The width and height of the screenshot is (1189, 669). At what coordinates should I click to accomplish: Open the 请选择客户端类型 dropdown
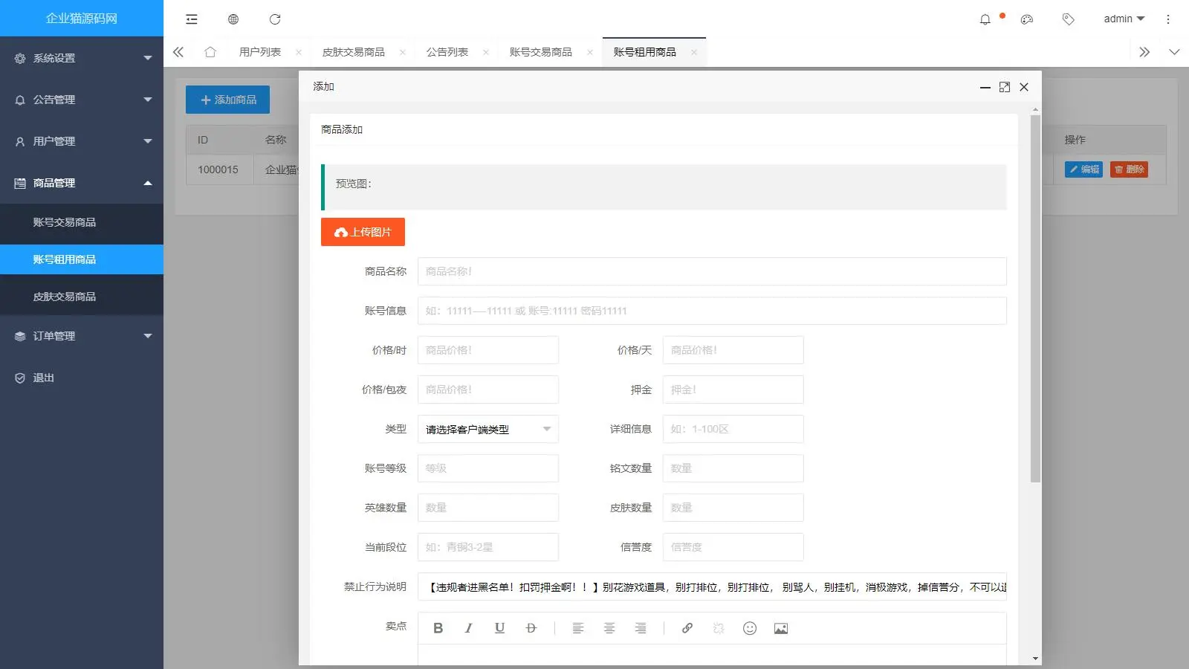487,429
